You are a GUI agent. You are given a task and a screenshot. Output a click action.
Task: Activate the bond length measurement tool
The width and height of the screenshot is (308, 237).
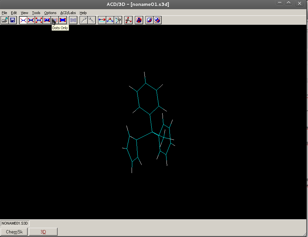coord(102,20)
